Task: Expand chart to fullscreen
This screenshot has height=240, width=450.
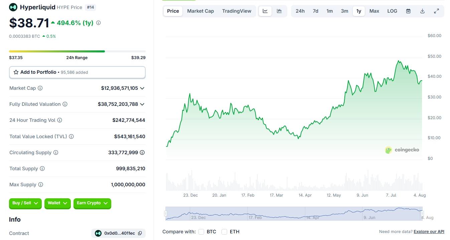Action: pos(436,11)
